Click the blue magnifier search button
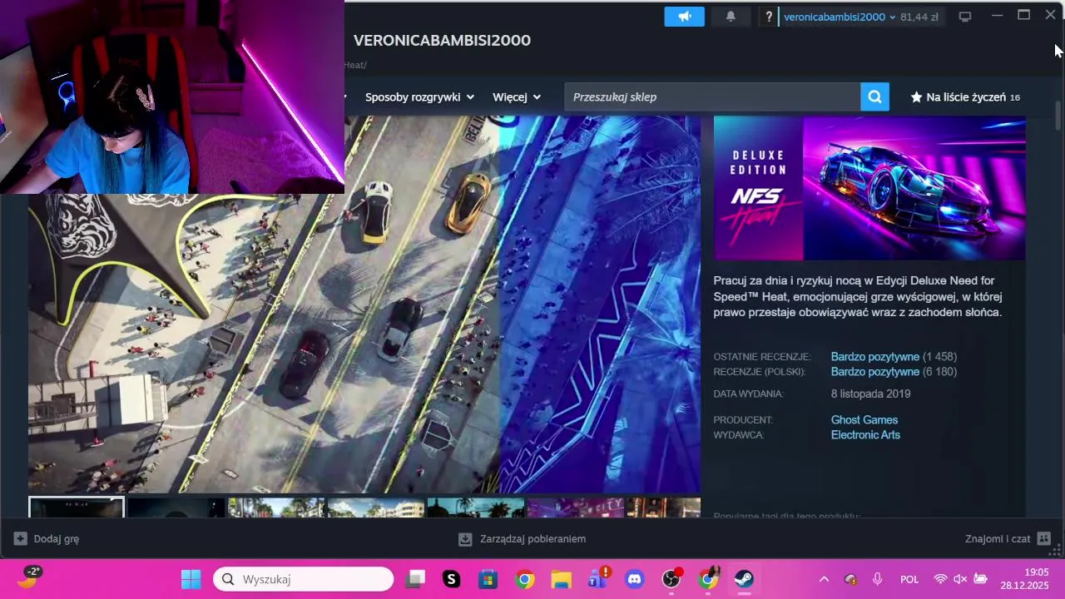This screenshot has height=599, width=1065. coord(874,97)
